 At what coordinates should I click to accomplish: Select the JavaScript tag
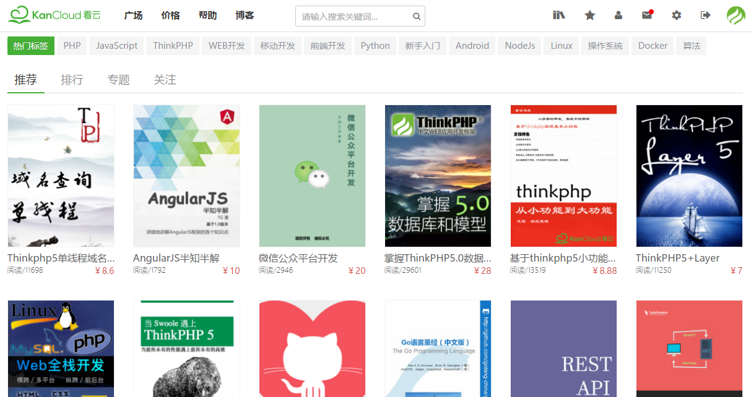point(116,46)
